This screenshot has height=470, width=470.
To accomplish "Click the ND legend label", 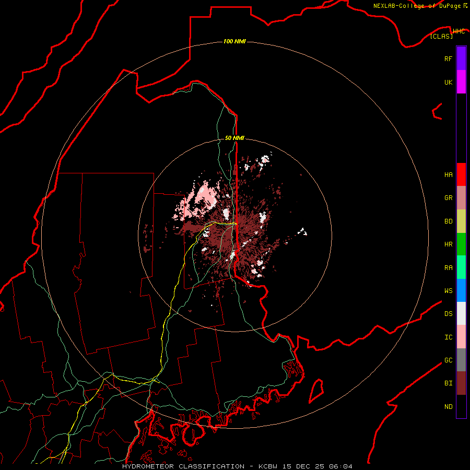I will pyautogui.click(x=448, y=407).
